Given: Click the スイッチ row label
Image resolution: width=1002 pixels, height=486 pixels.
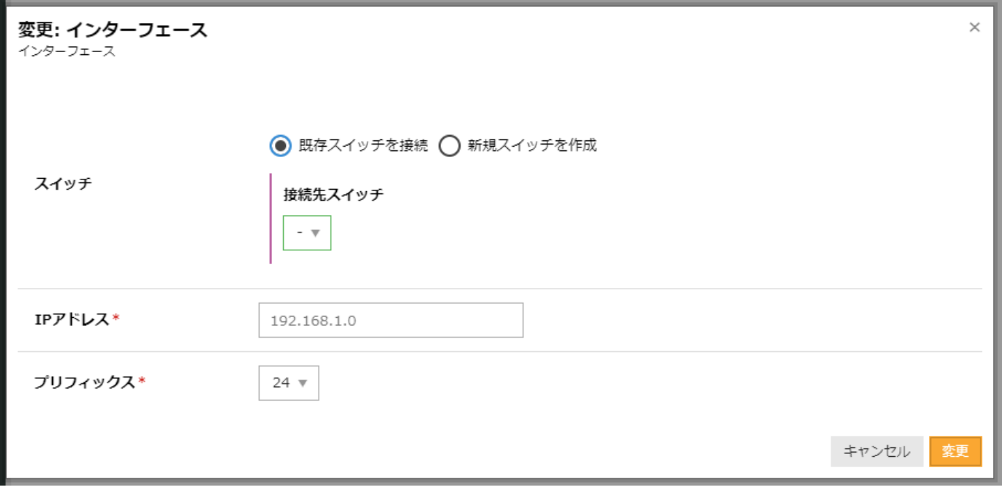Looking at the screenshot, I should 63,184.
